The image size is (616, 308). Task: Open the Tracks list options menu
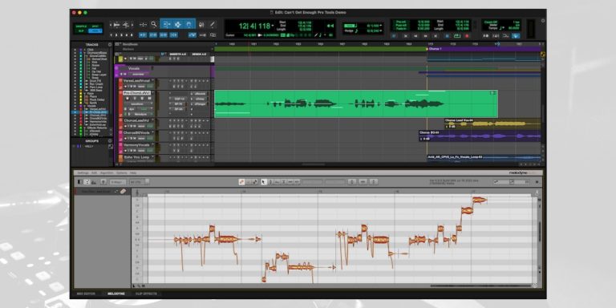tap(110, 45)
